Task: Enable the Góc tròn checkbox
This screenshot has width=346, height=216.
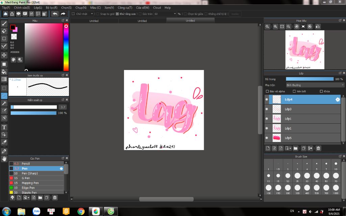Action: point(140,14)
